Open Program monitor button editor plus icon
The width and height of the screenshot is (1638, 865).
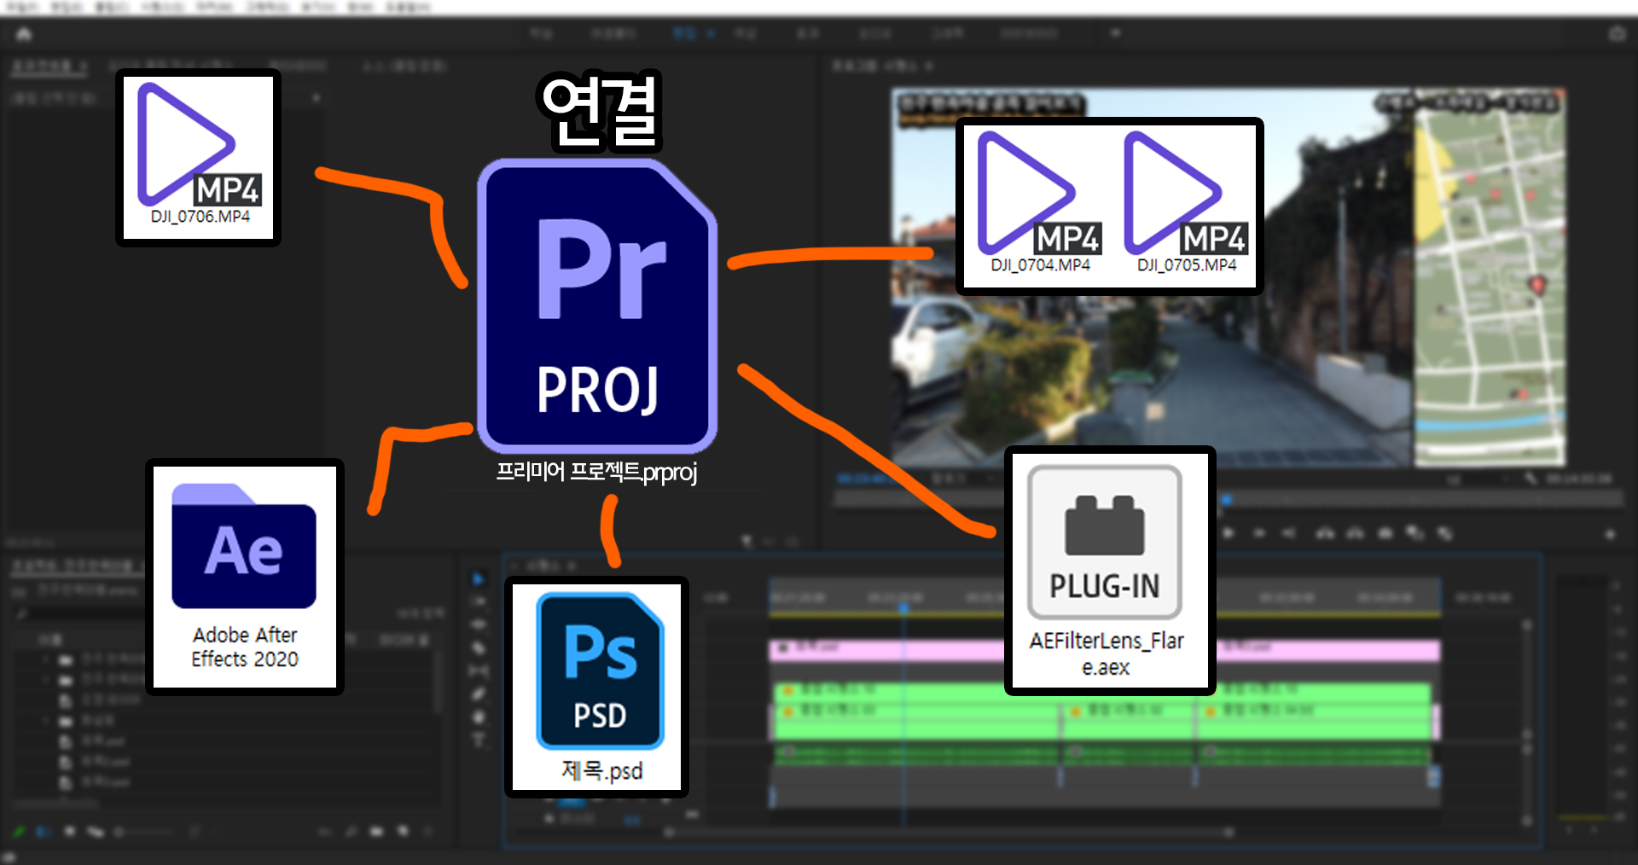point(1610,535)
